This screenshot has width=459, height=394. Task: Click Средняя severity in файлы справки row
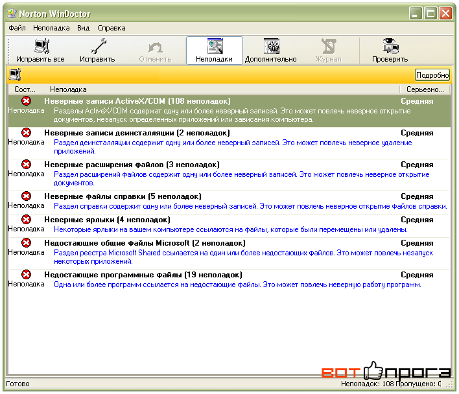[417, 196]
